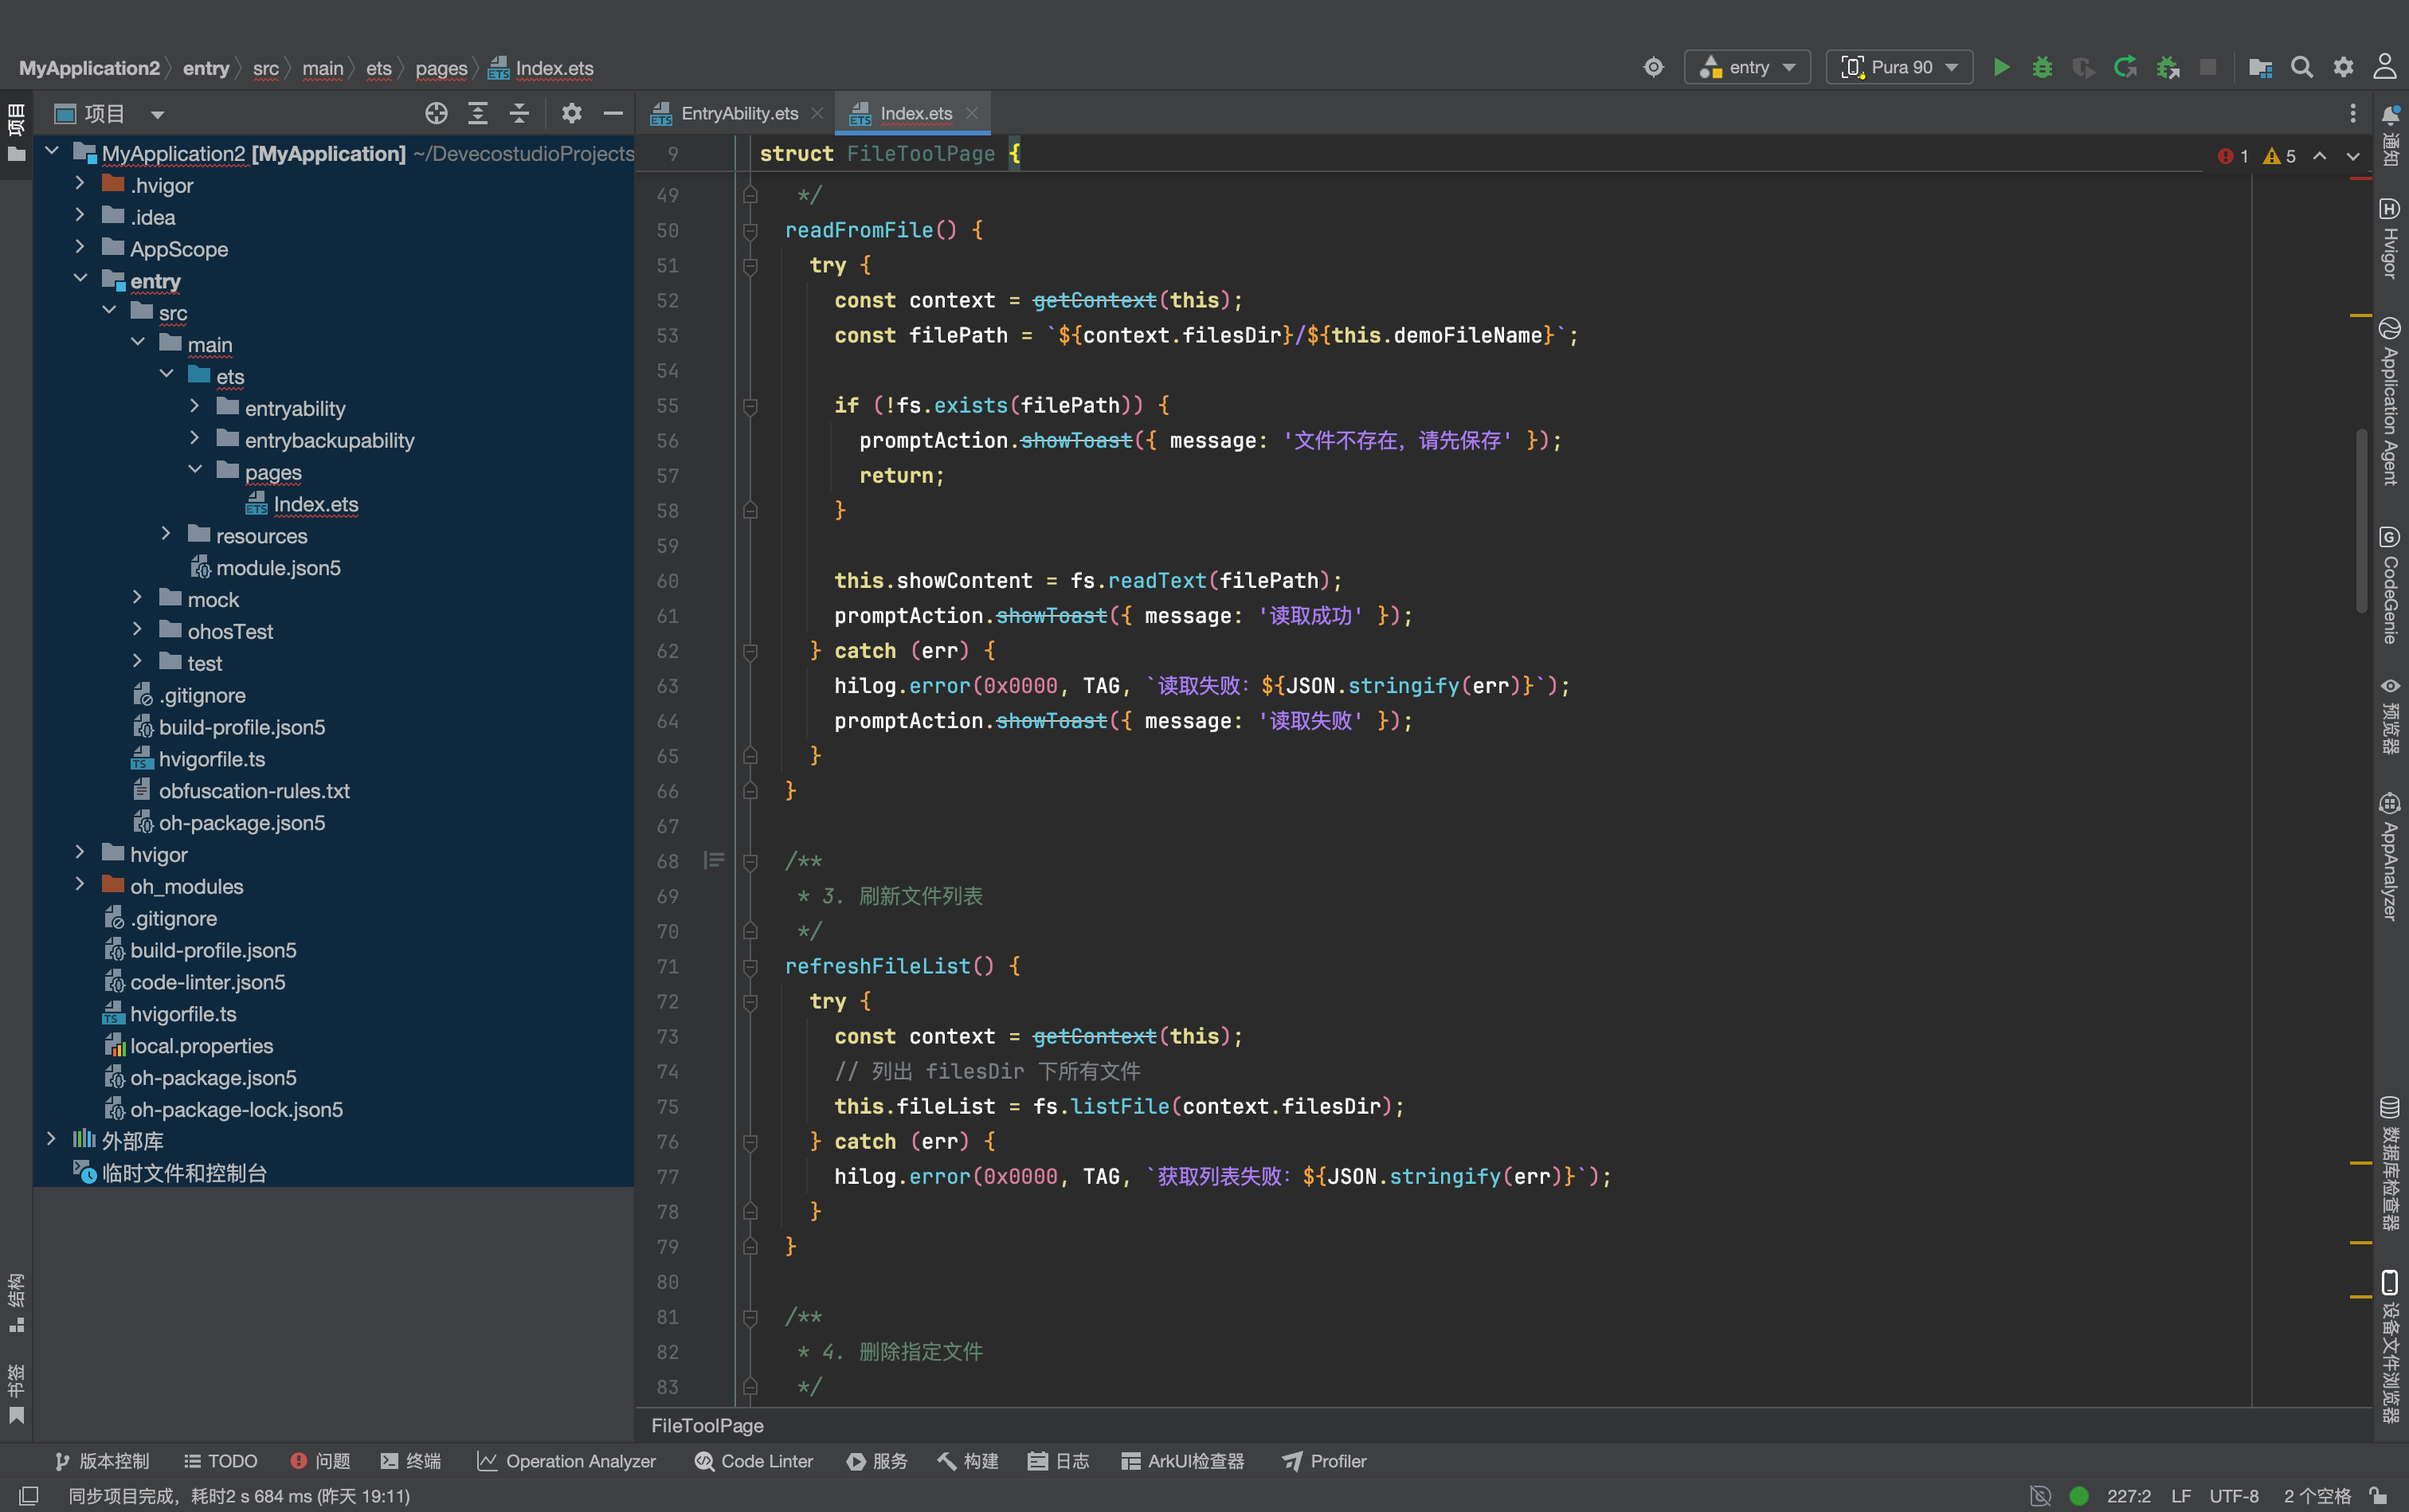
Task: Toggle read-only lock icon in status bar
Action: click(x=2378, y=1496)
